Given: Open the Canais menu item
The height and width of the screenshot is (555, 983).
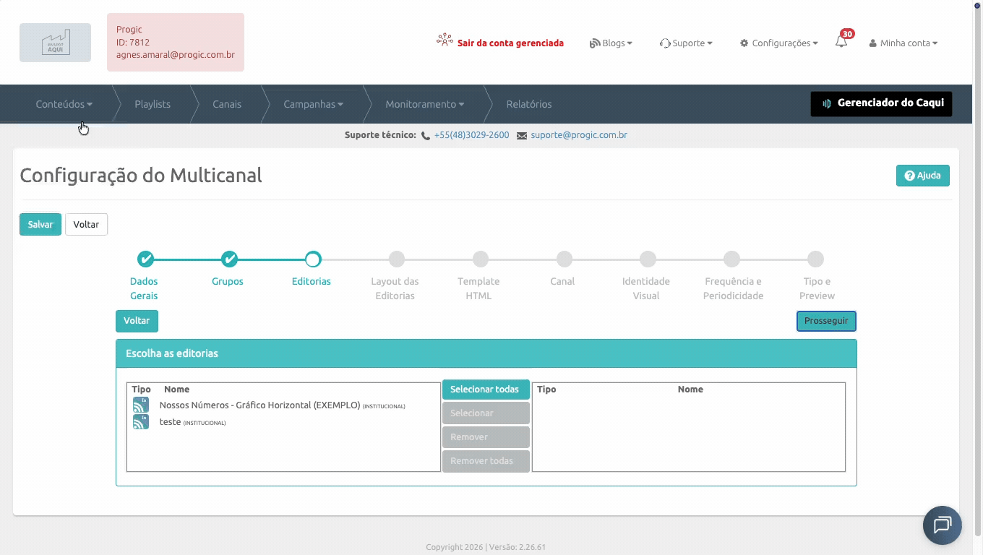Looking at the screenshot, I should tap(227, 104).
